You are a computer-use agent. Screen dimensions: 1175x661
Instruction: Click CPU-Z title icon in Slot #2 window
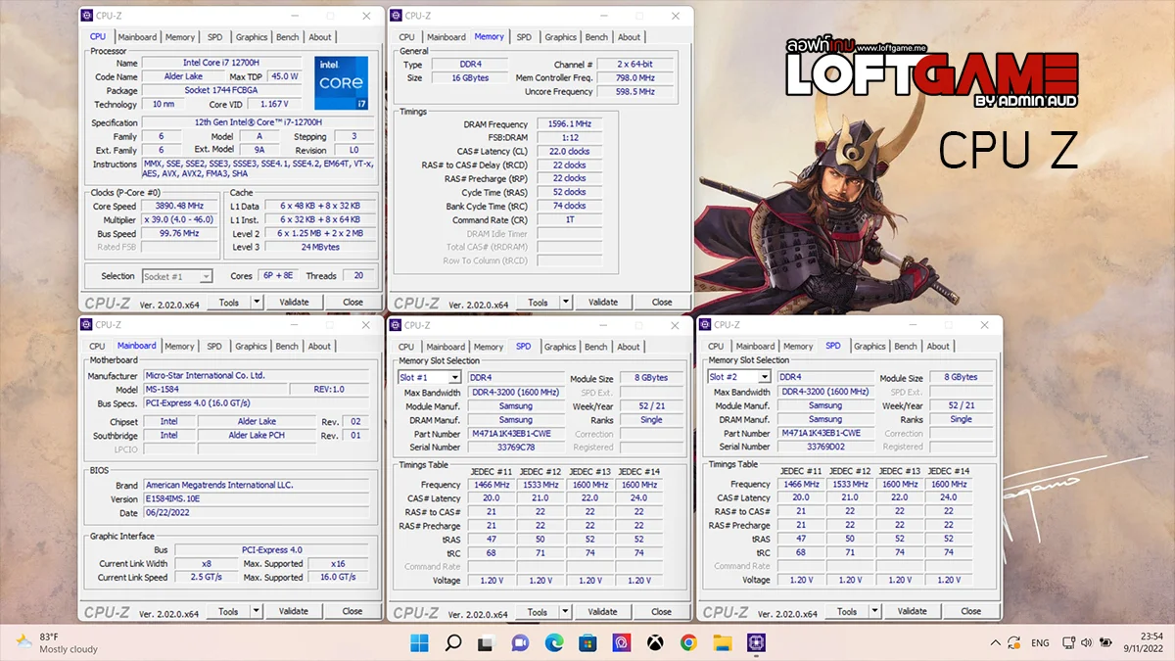(x=706, y=325)
